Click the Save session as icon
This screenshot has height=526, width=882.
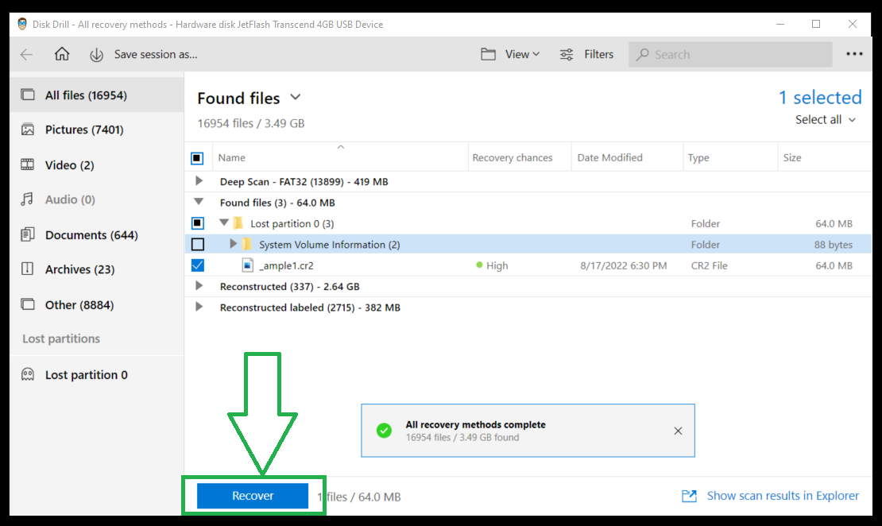pos(97,54)
